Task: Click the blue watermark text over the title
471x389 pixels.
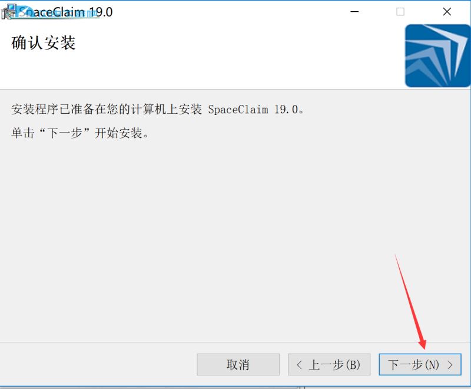Action: (58, 13)
